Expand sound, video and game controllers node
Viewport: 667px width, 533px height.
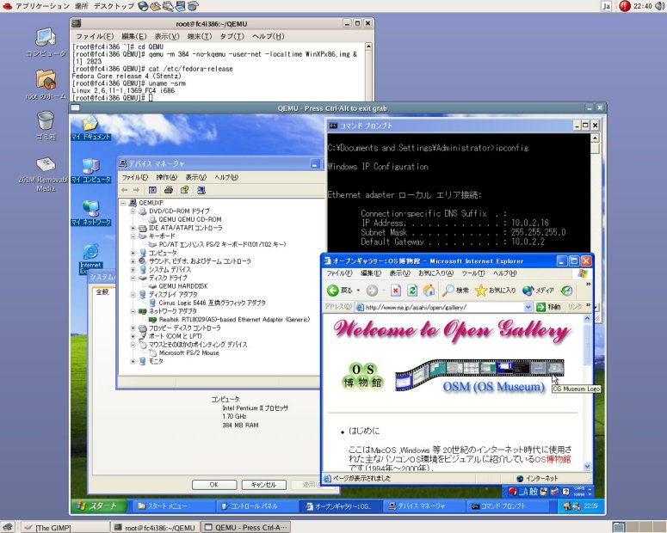coord(133,261)
